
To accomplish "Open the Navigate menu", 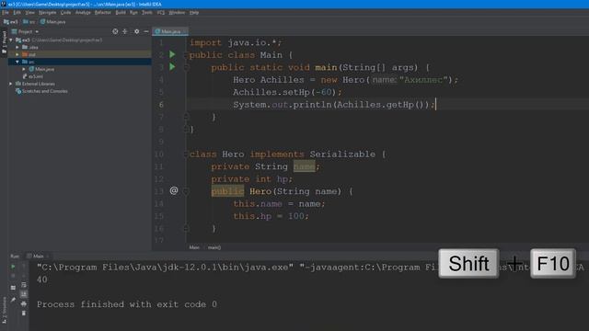I will [x=47, y=12].
